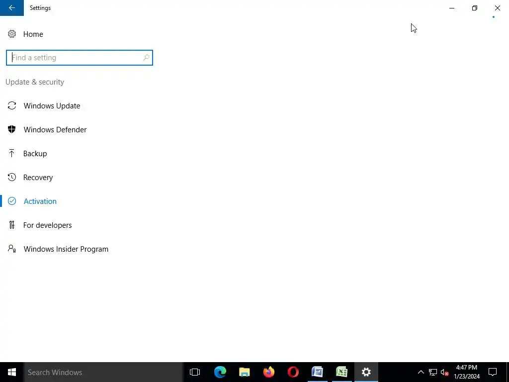
Task: Click the Search Windows taskbar box
Action: coord(103,372)
